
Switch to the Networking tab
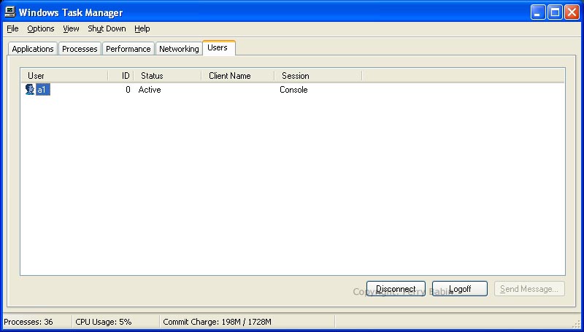pos(179,49)
